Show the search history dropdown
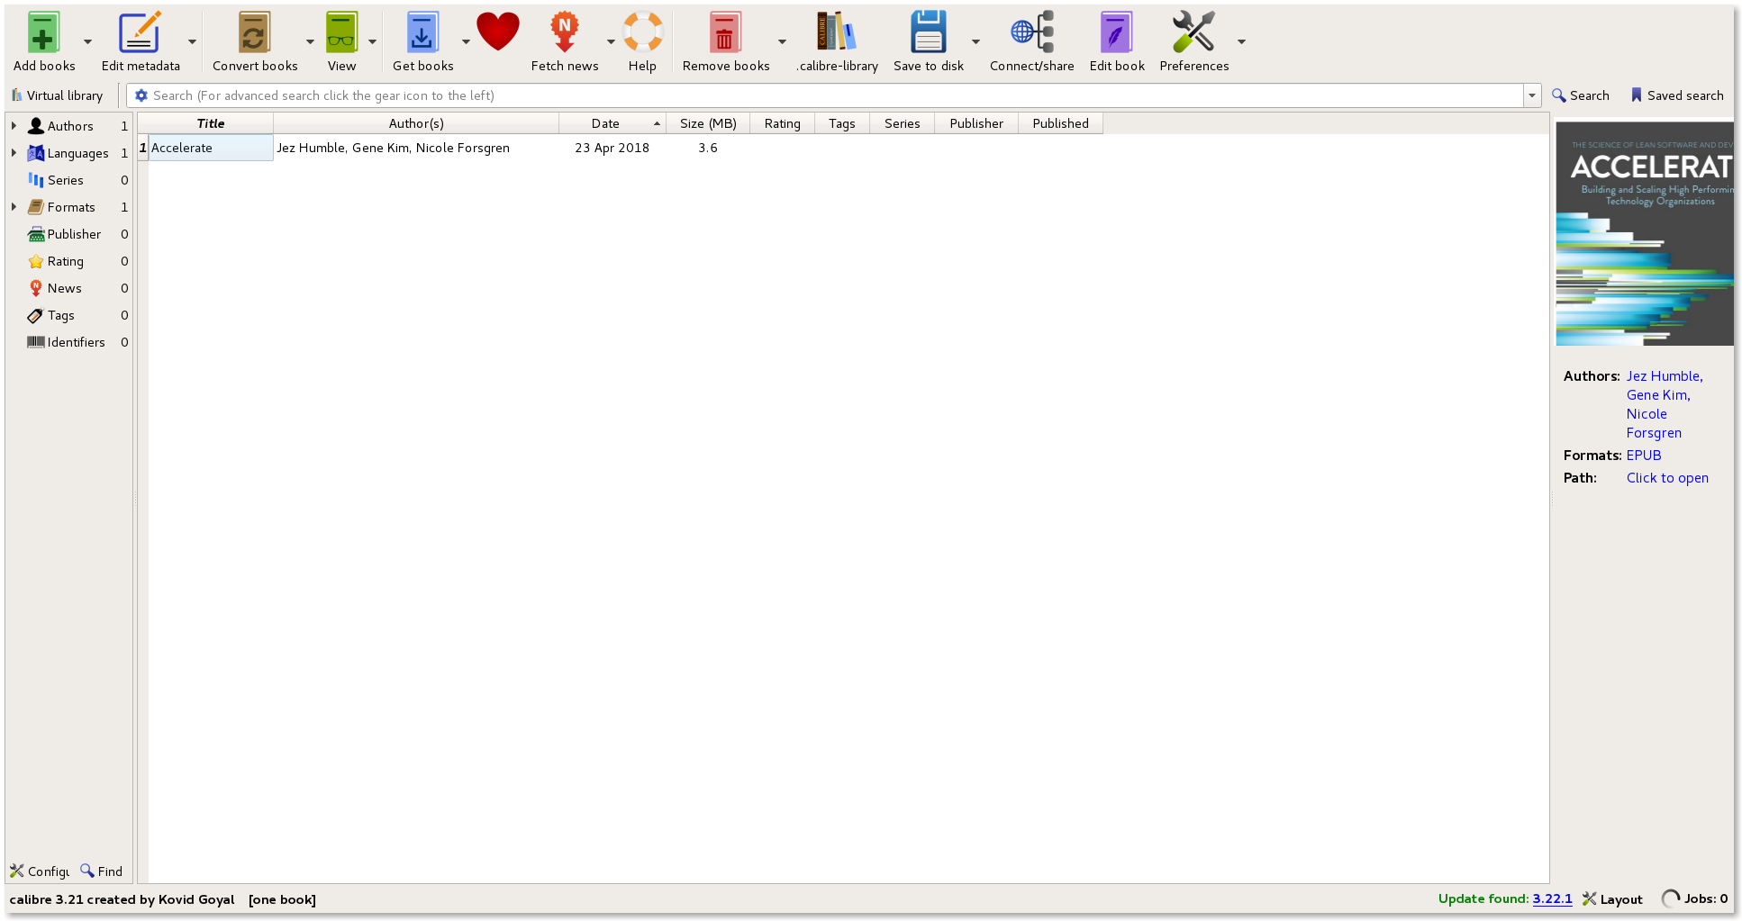 click(1531, 95)
